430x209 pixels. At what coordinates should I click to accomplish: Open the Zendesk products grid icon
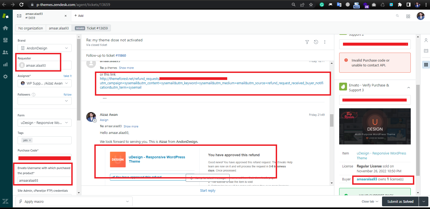(x=408, y=16)
